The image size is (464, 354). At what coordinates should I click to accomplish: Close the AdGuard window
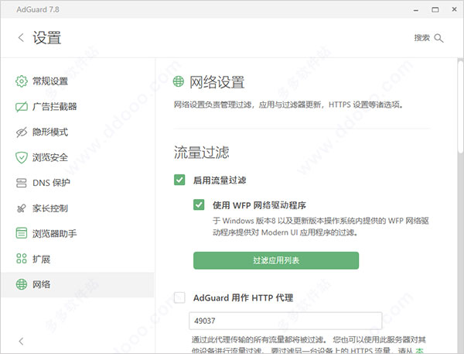[x=454, y=9]
